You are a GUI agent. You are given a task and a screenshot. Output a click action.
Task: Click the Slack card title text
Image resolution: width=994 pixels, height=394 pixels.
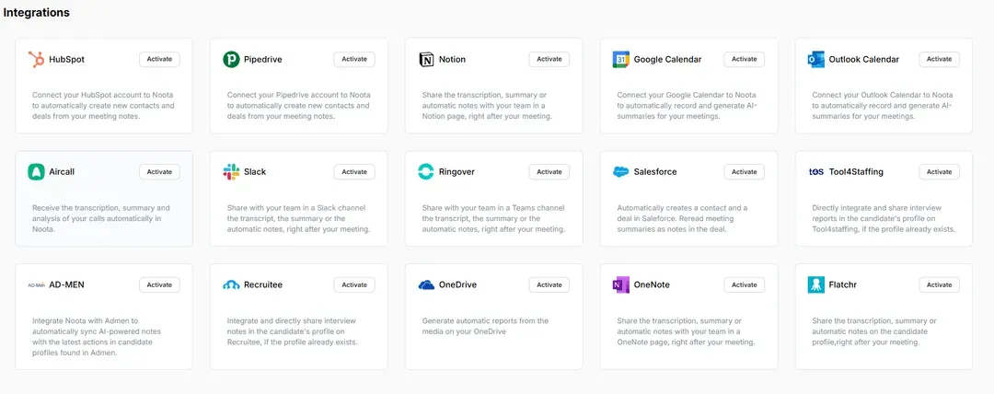coord(255,172)
